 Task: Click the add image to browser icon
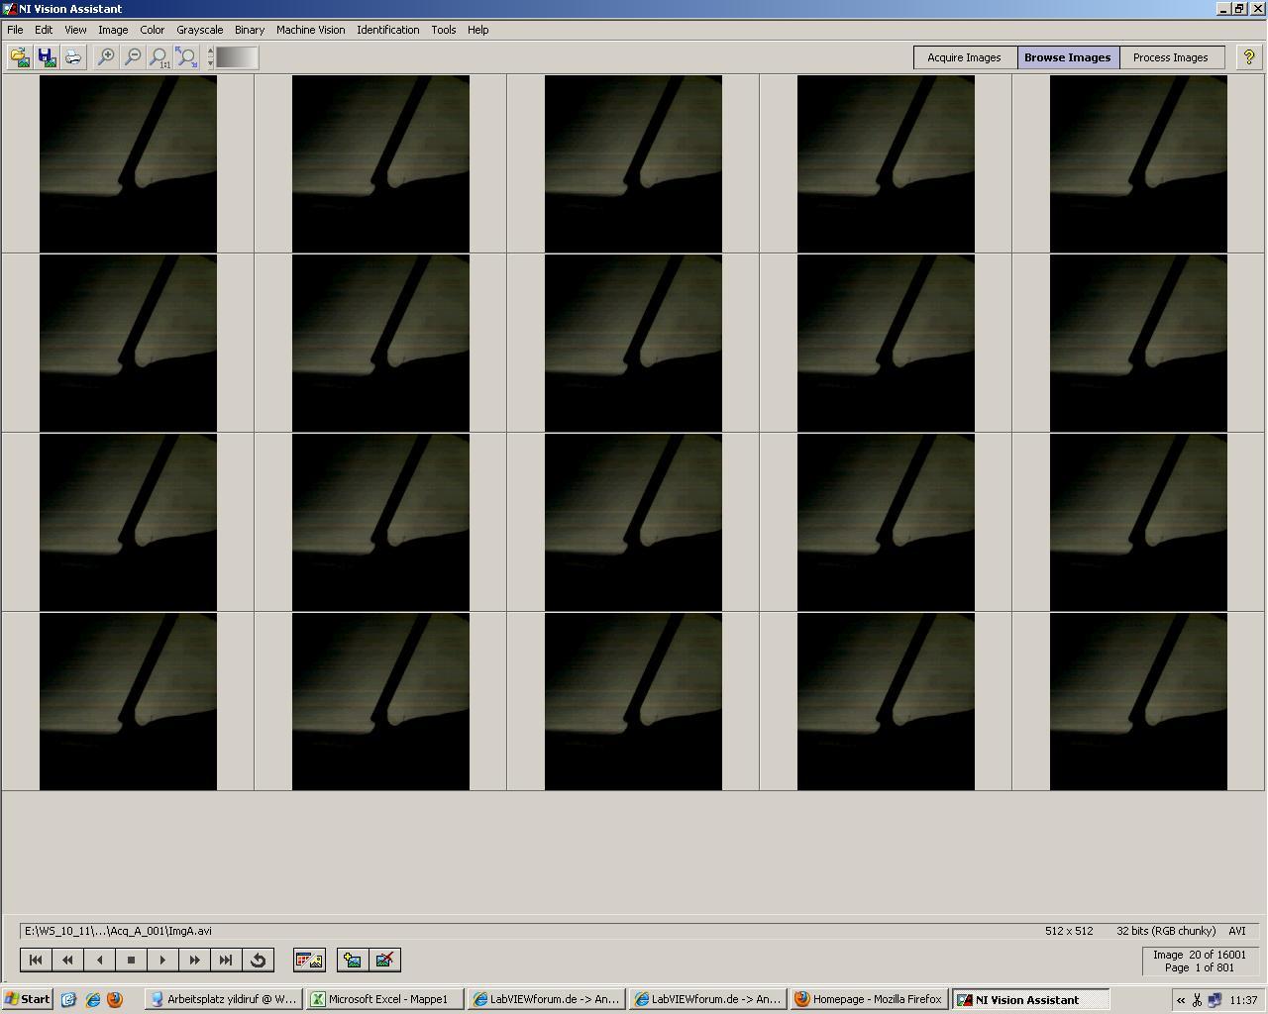353,960
